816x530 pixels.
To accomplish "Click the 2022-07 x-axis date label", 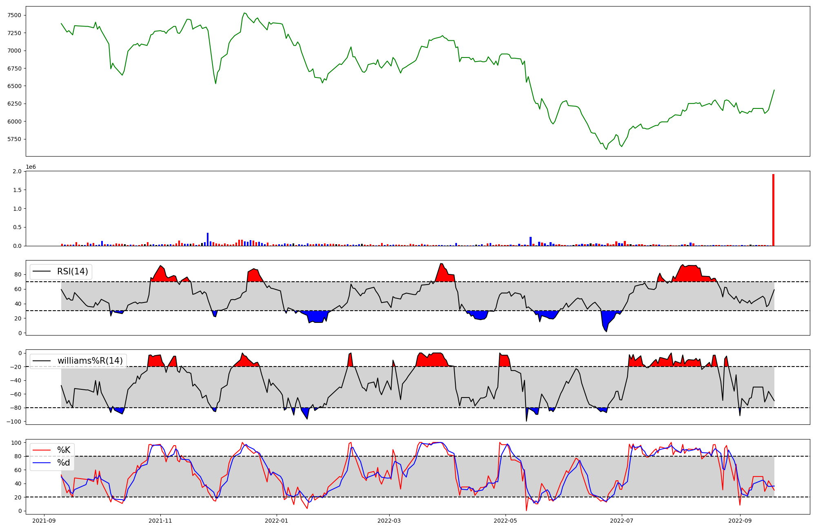I will point(622,521).
